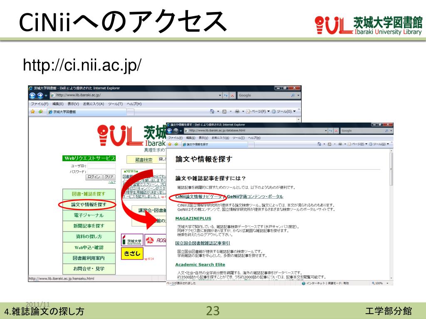Click 蔵書検索 link on library page
The height and width of the screenshot is (319, 426).
144,160
